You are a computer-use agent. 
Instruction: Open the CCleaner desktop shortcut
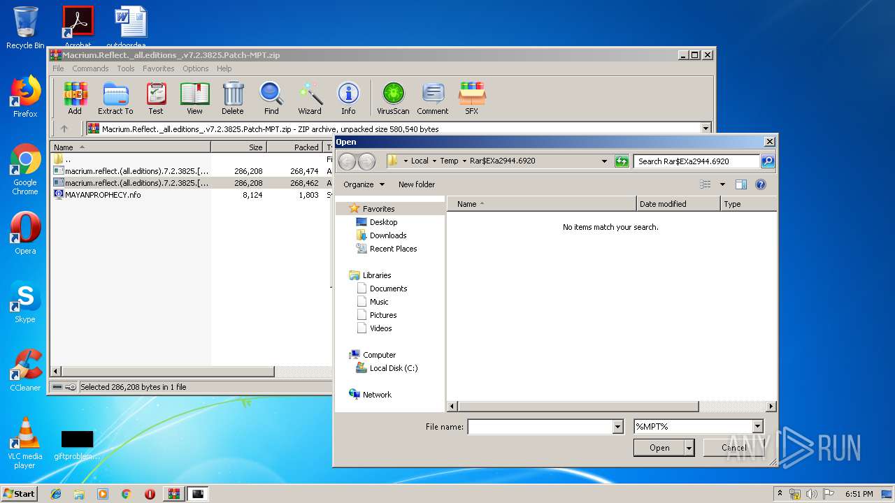(x=25, y=370)
